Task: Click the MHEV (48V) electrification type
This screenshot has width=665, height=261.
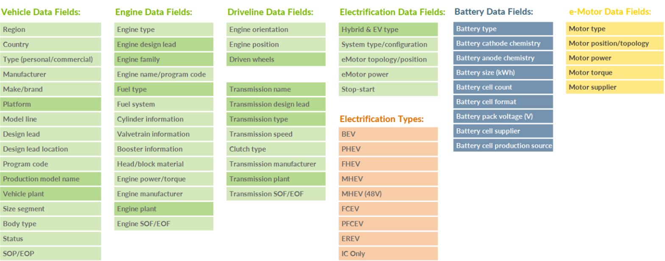Action: pos(388,194)
